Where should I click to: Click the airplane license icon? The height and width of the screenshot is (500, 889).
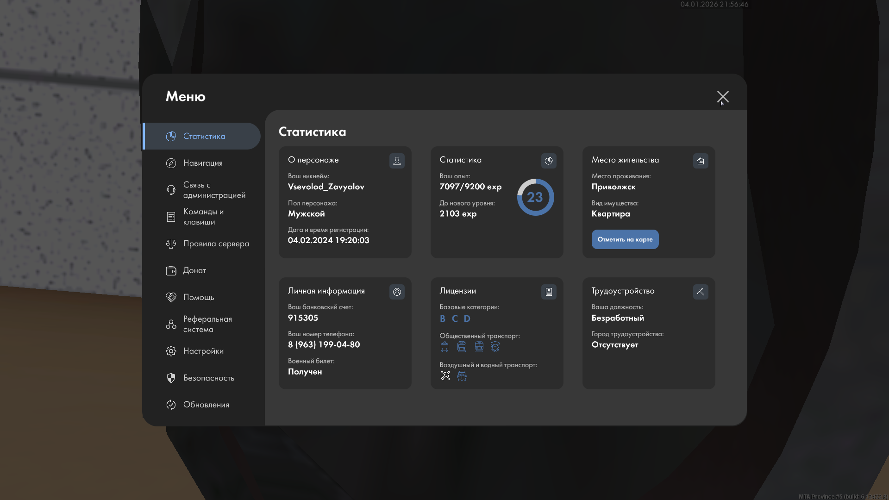point(445,376)
